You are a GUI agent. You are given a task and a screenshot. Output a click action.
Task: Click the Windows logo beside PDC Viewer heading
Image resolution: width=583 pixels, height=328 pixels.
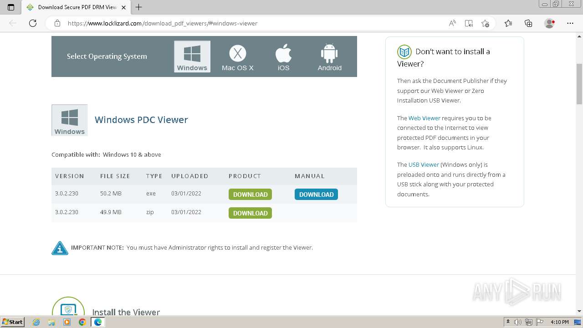[x=70, y=120]
